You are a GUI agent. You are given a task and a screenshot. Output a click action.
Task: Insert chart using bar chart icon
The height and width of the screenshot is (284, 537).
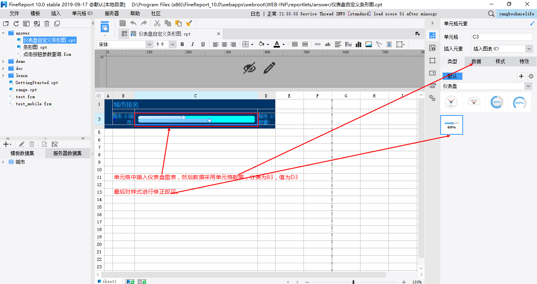tap(359, 44)
